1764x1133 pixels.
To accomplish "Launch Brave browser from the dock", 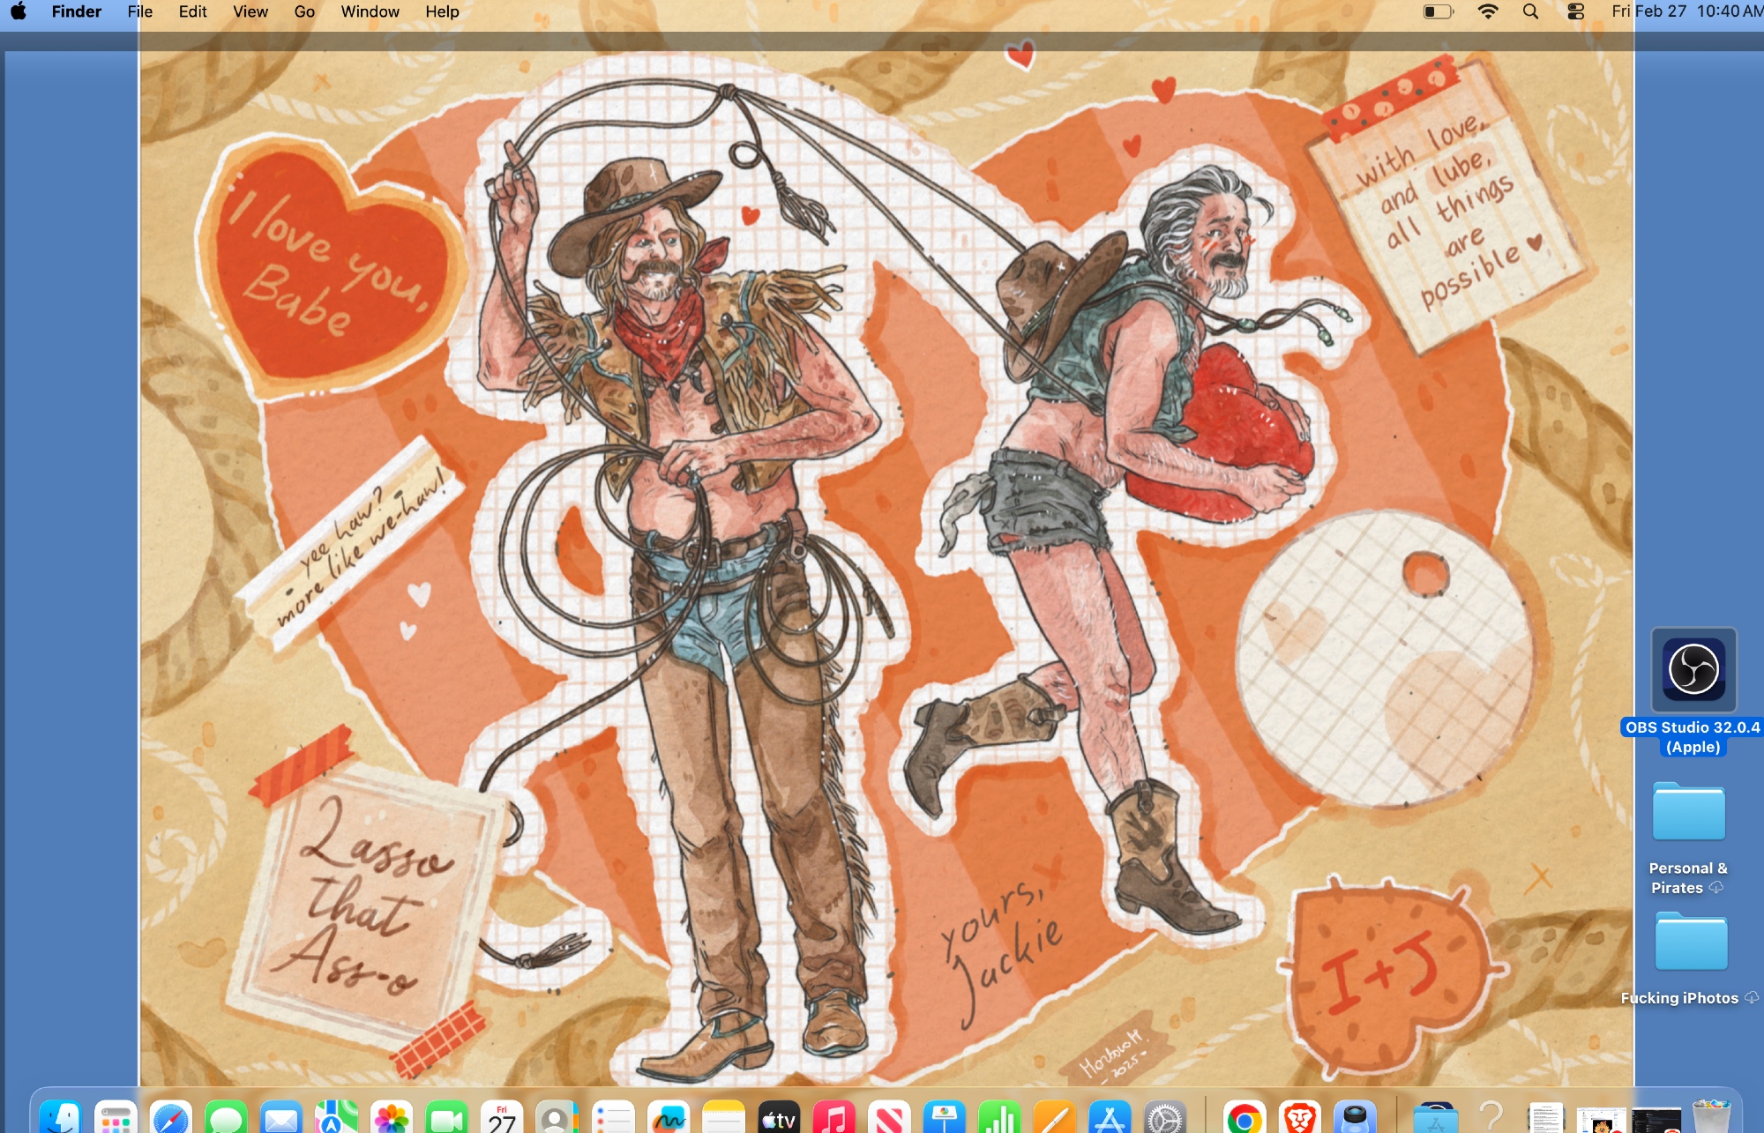I will point(1299,1118).
